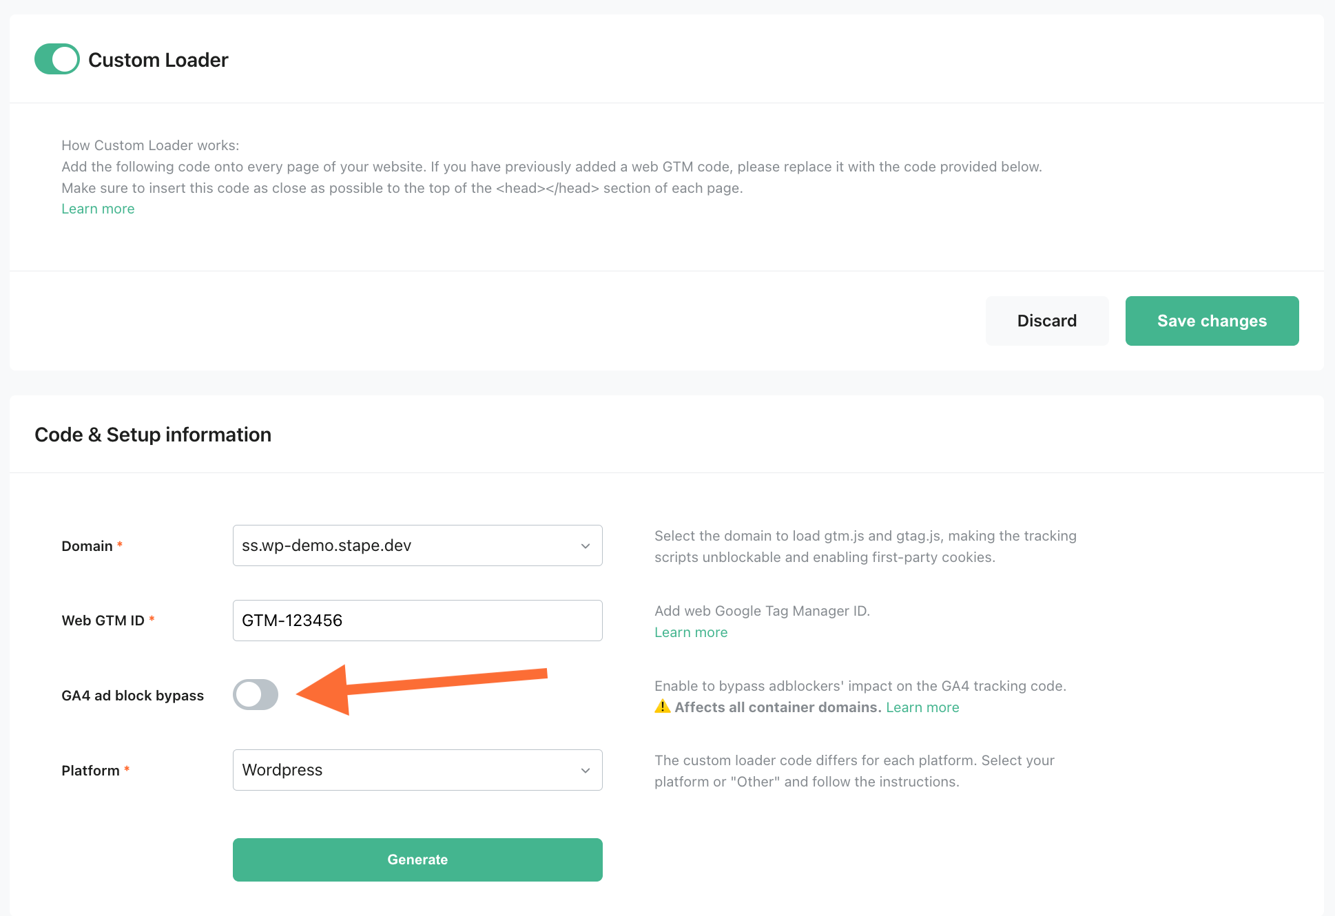Click the Discard button
The height and width of the screenshot is (916, 1335).
tap(1046, 320)
